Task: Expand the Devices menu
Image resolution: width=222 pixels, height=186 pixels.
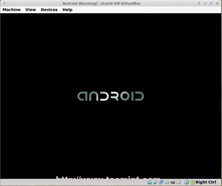Action: 49,10
